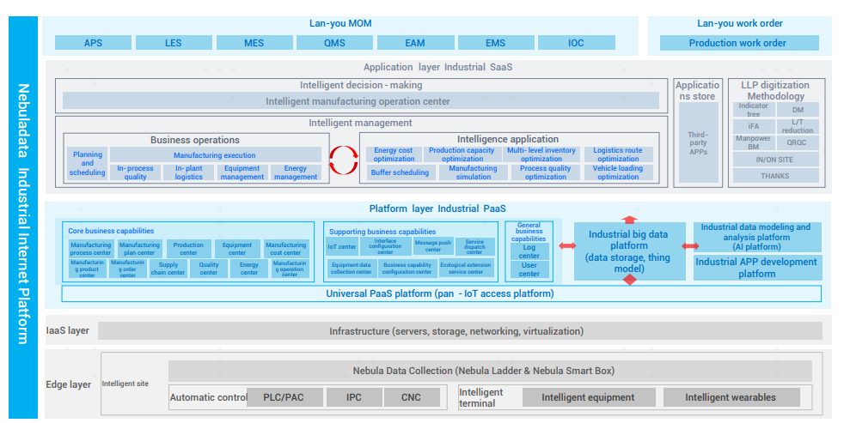Screen dimensions: 844x423
Task: Open Industrial APP development platform box
Action: (757, 268)
